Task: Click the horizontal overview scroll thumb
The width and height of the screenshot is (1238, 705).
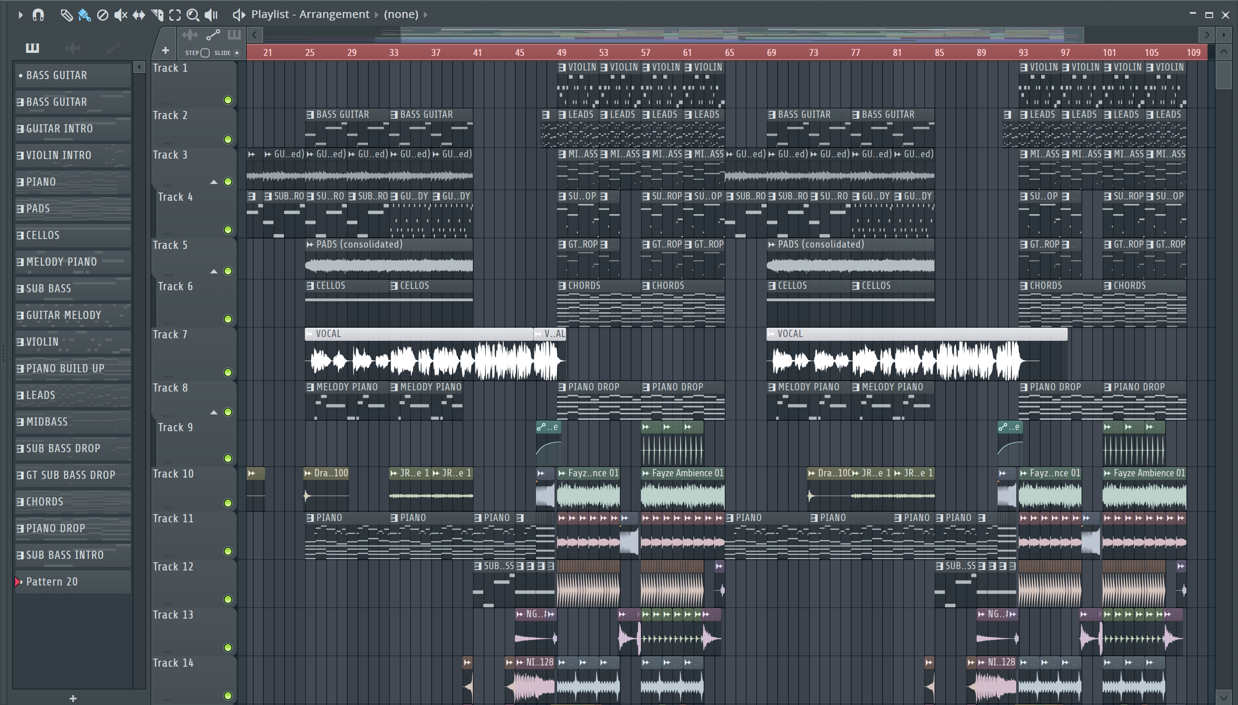Action: 742,34
